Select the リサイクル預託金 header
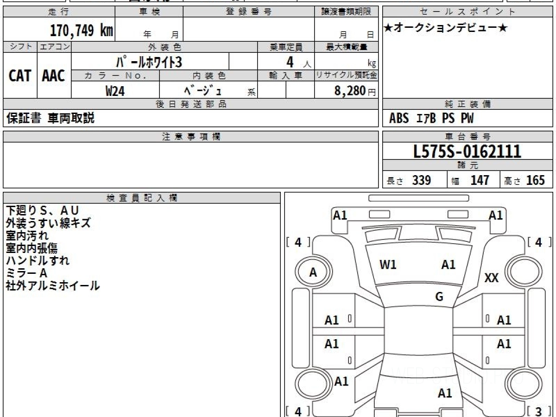Image resolution: width=556 pixels, height=417 pixels. 347,76
